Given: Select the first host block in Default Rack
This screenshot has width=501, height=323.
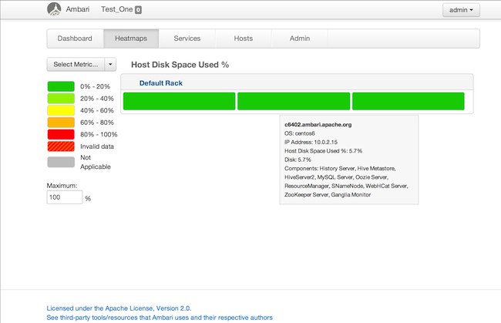Looking at the screenshot, I should click(x=180, y=101).
